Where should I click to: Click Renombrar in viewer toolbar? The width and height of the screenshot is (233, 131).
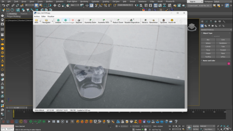pos(153,21)
